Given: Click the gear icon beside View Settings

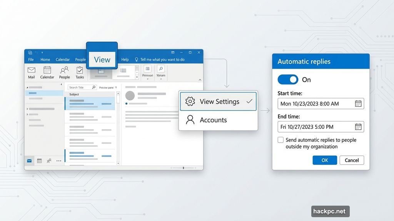Looking at the screenshot, I should (x=189, y=101).
